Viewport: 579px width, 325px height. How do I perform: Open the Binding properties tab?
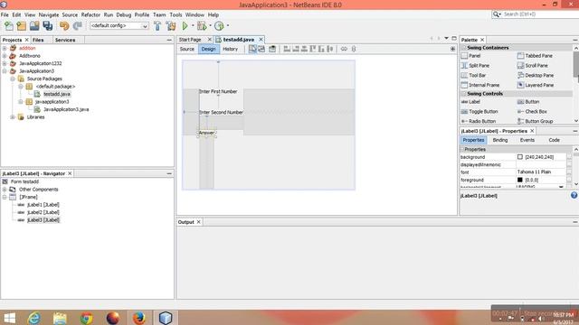point(500,141)
